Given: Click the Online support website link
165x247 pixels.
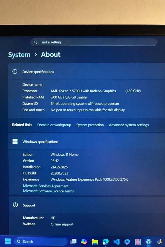Looking at the screenshot, I should (62, 224).
